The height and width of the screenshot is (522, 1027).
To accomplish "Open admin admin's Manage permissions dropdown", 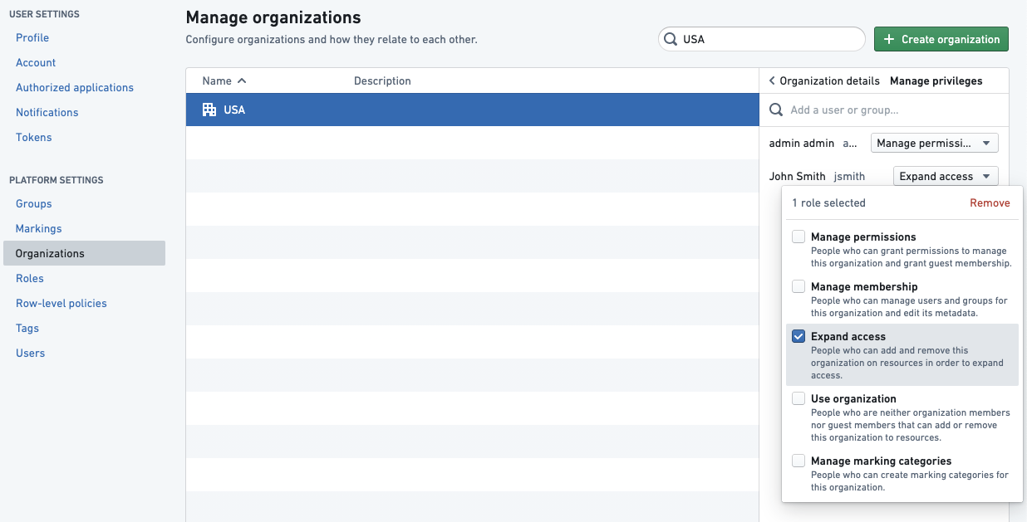I will coord(935,143).
